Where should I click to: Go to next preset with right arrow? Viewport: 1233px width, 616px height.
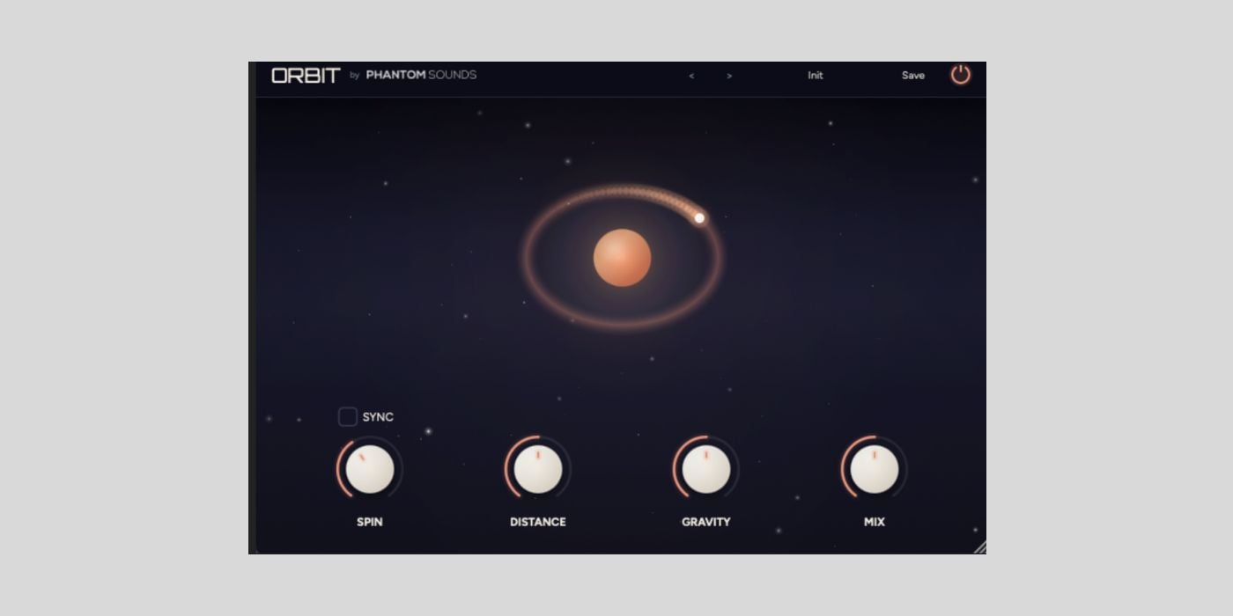click(x=729, y=76)
